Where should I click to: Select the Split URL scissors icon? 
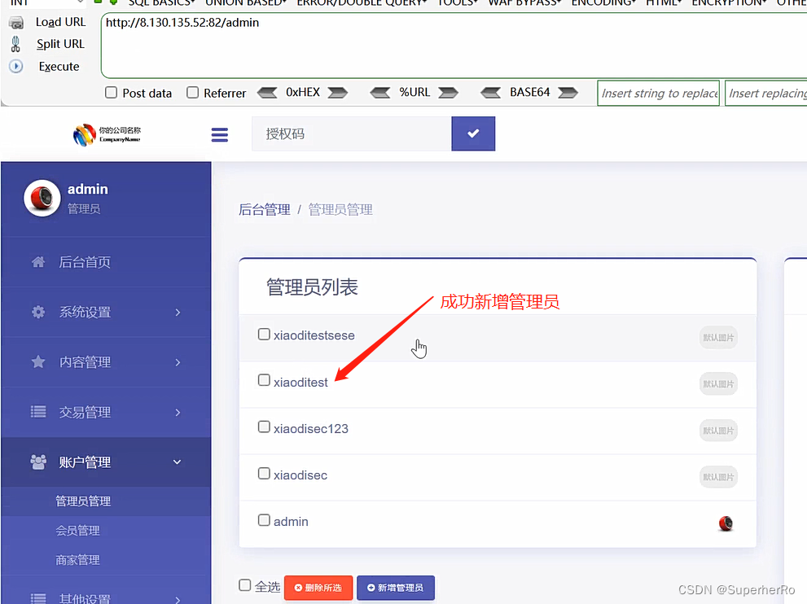tap(16, 44)
